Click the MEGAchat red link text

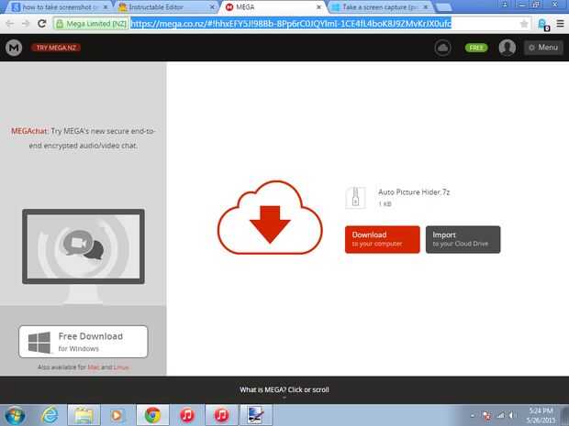click(29, 131)
